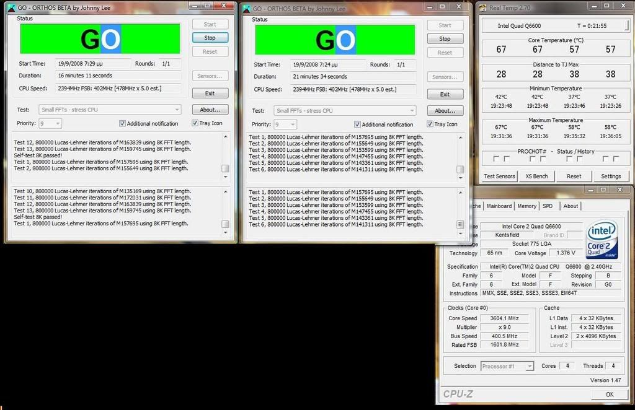
Task: Exit the left ORTHOS window
Action: point(210,94)
